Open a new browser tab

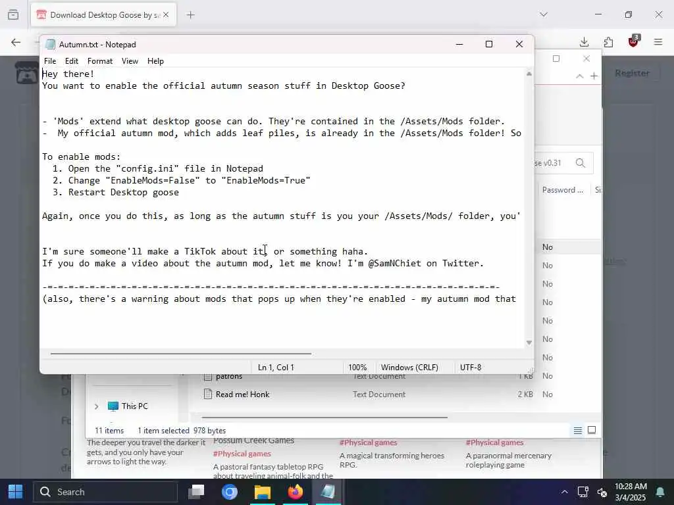pos(190,15)
